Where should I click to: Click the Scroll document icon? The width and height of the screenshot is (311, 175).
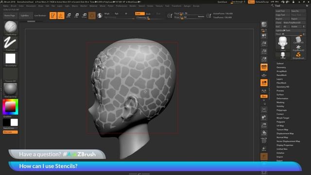(x=264, y=35)
